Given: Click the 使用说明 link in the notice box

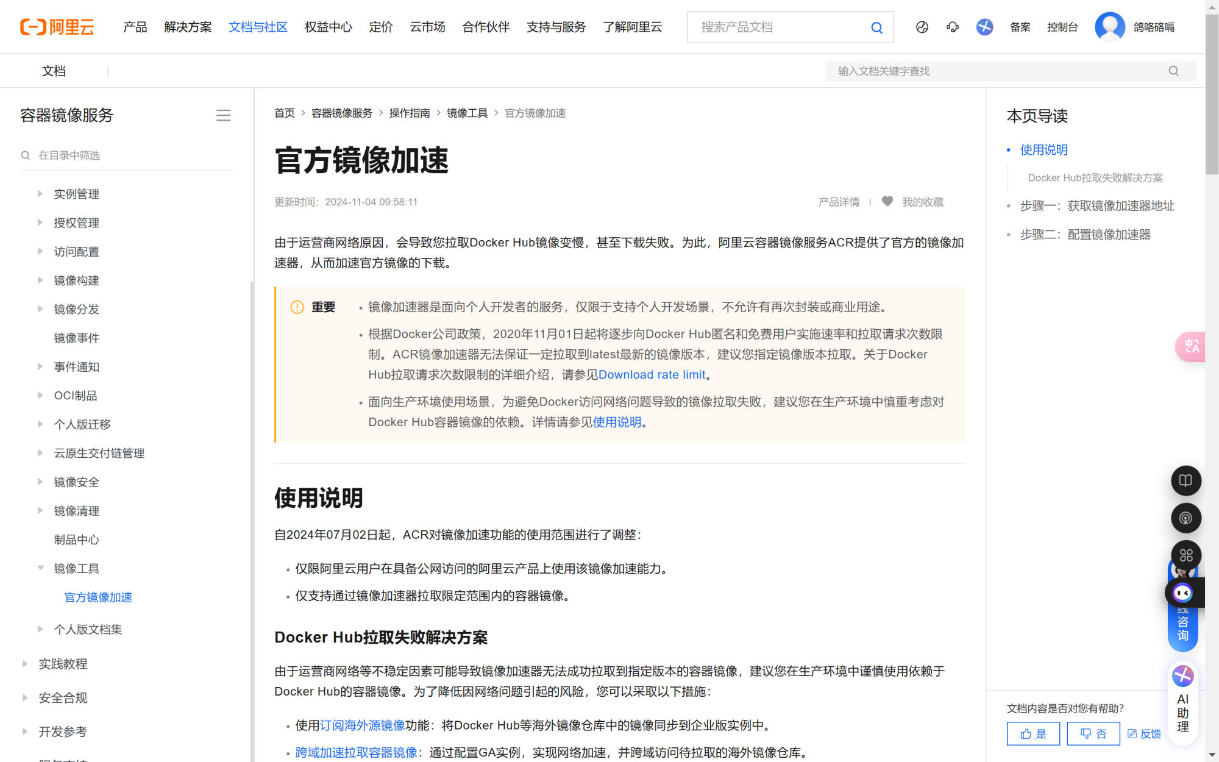Looking at the screenshot, I should (617, 422).
